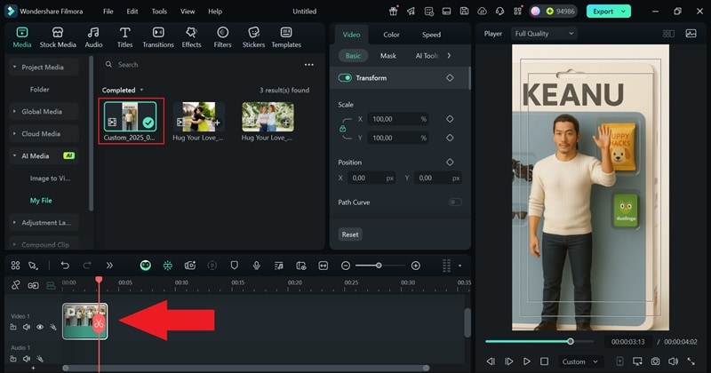Open My File under AI Media

[41, 201]
